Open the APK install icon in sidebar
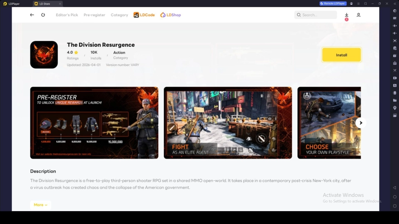The height and width of the screenshot is (224, 399). tap(394, 63)
